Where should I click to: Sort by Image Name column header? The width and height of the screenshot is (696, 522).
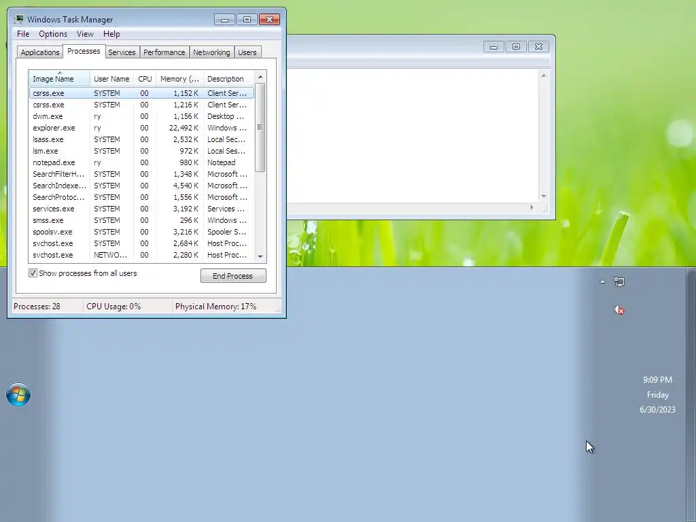coord(60,79)
